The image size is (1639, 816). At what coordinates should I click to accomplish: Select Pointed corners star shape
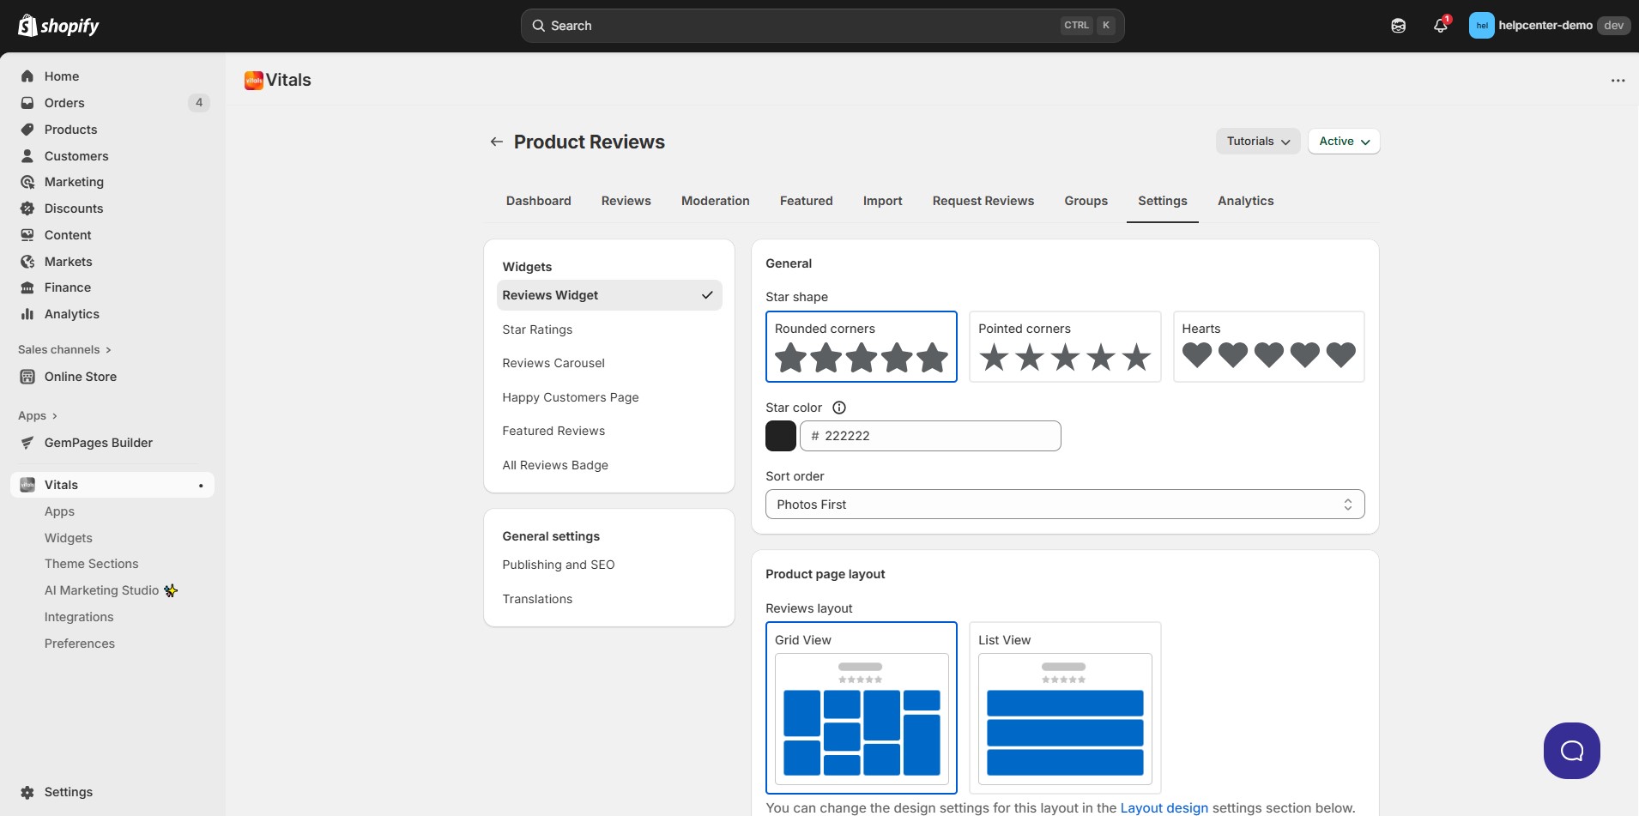coord(1064,347)
